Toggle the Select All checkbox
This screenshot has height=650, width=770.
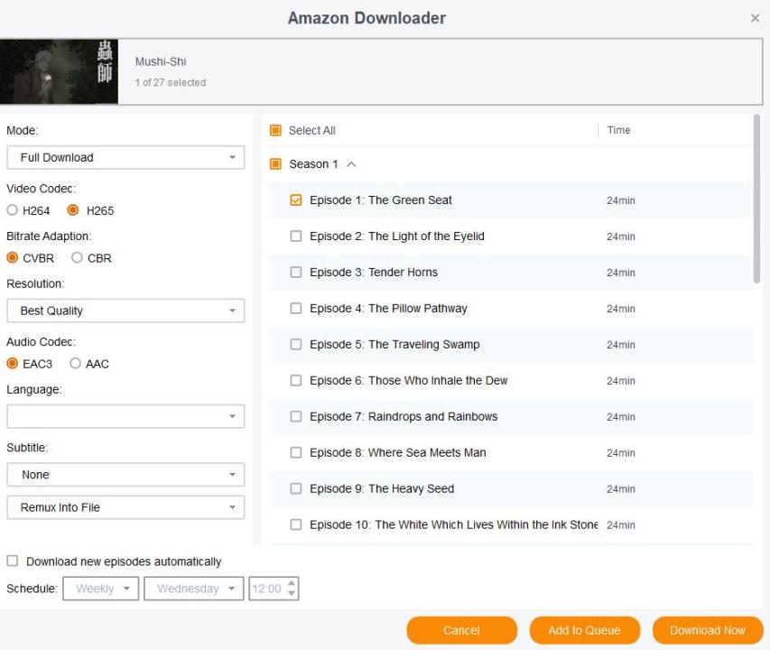275,131
